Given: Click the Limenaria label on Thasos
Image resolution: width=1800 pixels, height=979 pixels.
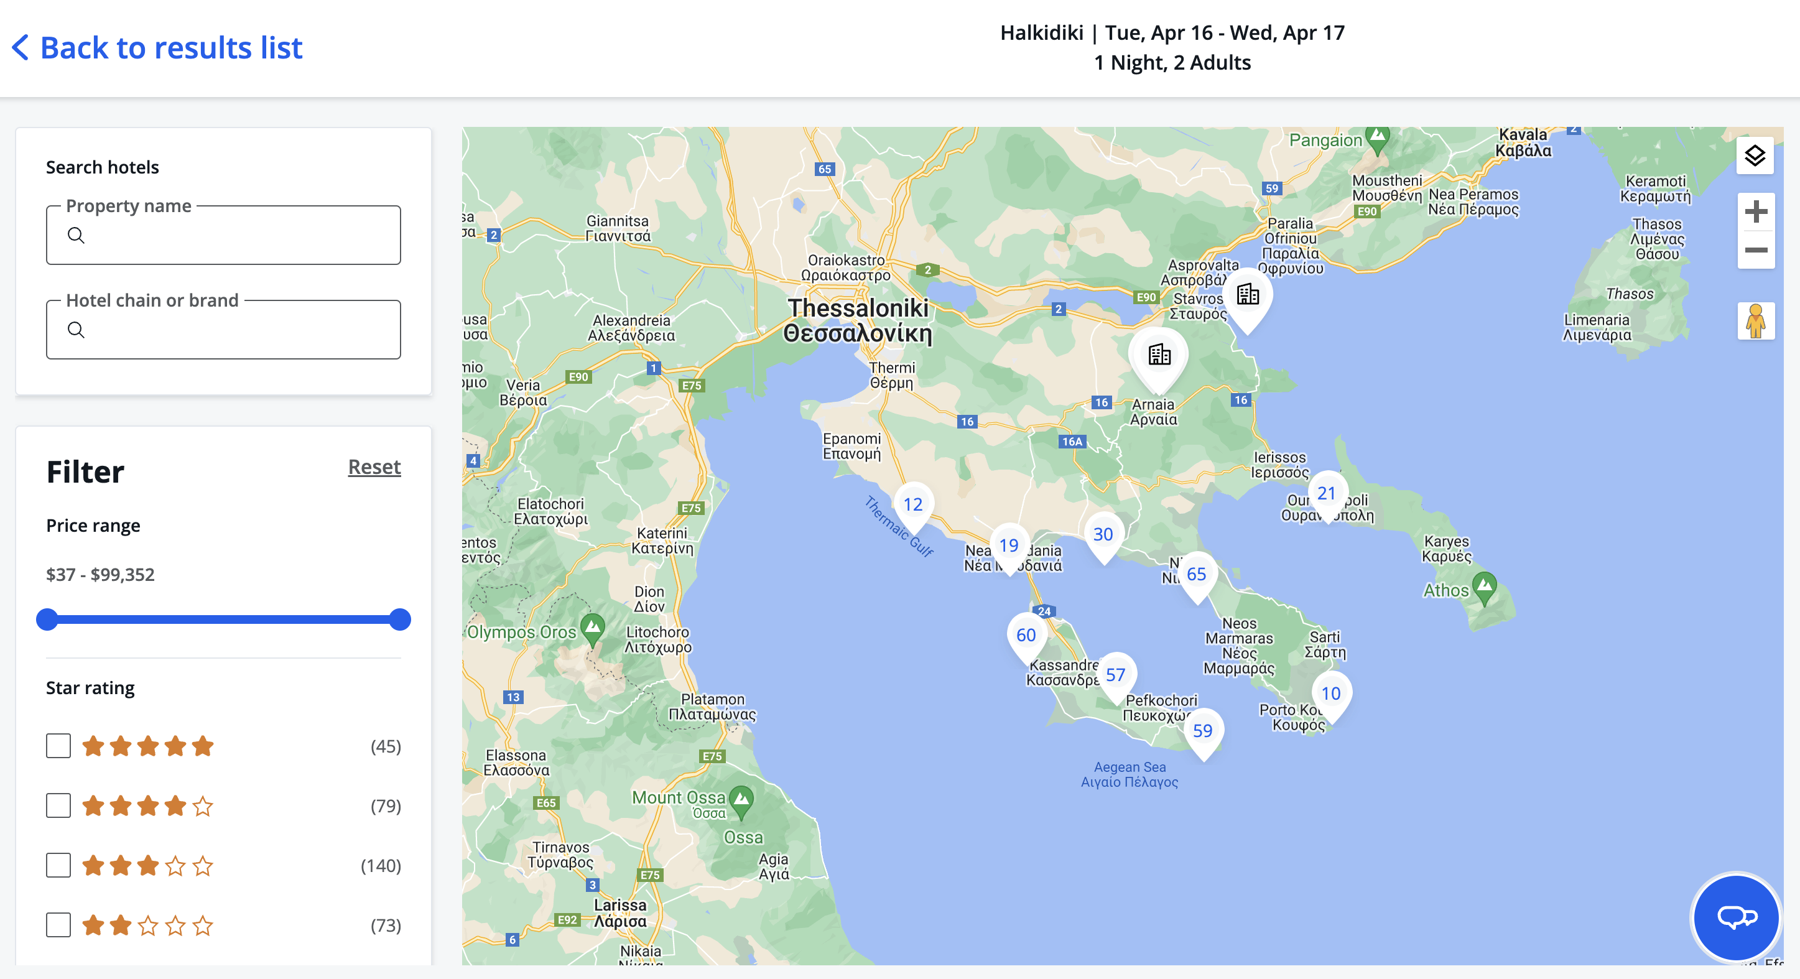Looking at the screenshot, I should point(1597,327).
